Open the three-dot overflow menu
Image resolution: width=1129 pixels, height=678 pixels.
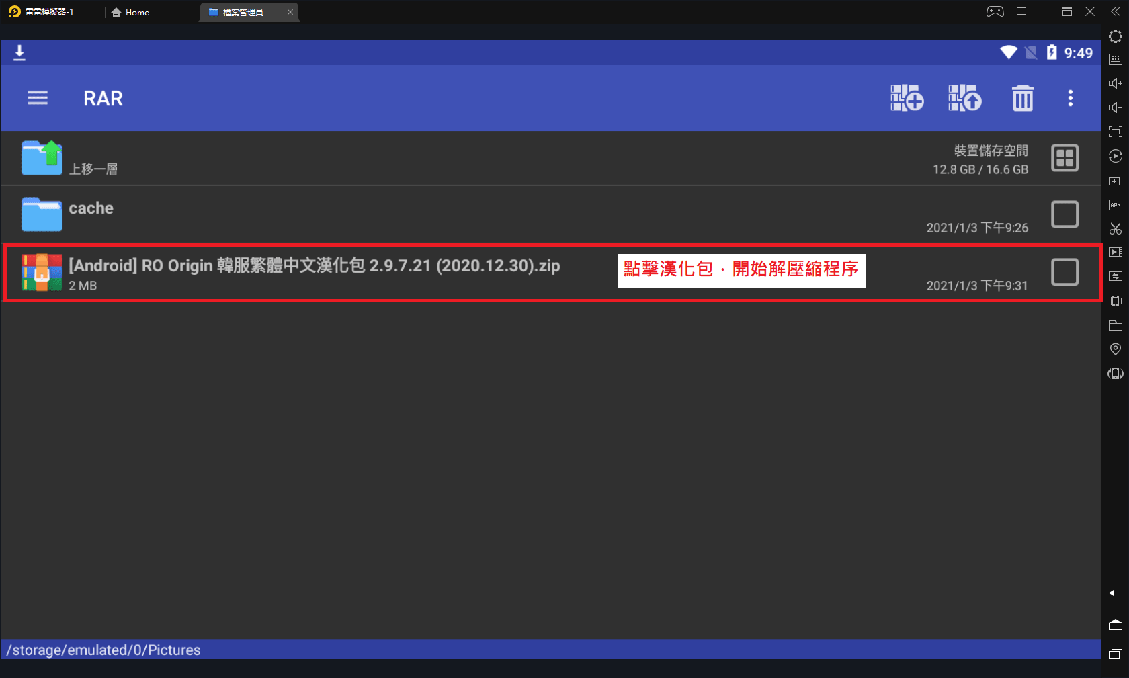pyautogui.click(x=1071, y=98)
